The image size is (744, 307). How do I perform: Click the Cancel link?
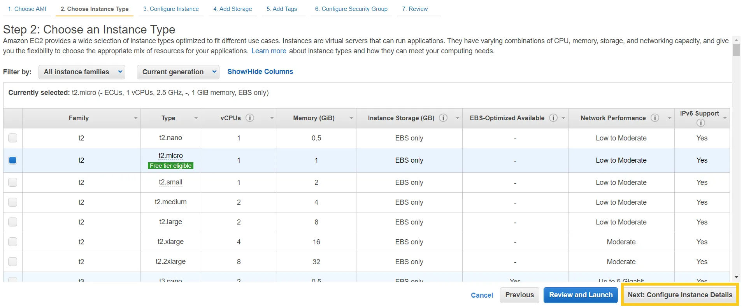[x=482, y=295]
